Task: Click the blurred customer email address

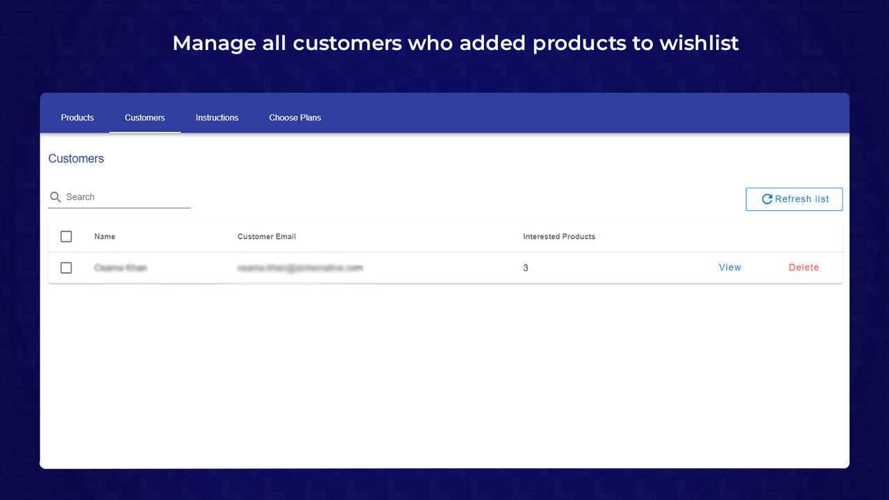Action: click(300, 267)
